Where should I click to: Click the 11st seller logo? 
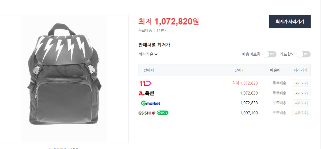(145, 83)
